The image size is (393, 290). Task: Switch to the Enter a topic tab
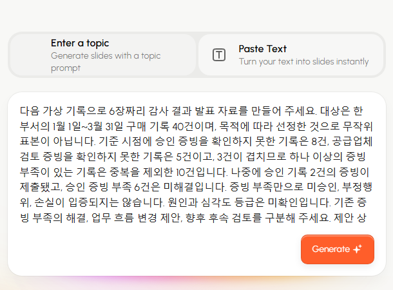(103, 55)
